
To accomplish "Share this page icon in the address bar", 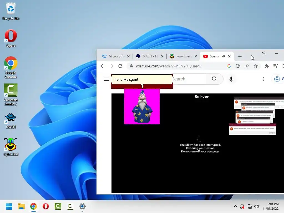I will pyautogui.click(x=247, y=66).
